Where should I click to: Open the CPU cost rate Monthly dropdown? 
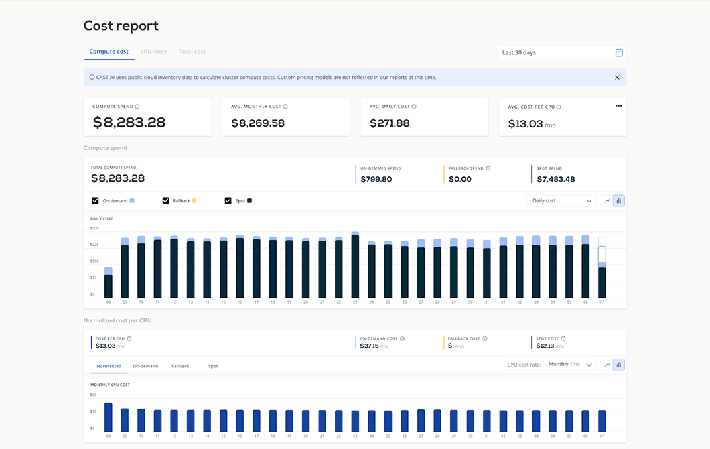click(570, 365)
